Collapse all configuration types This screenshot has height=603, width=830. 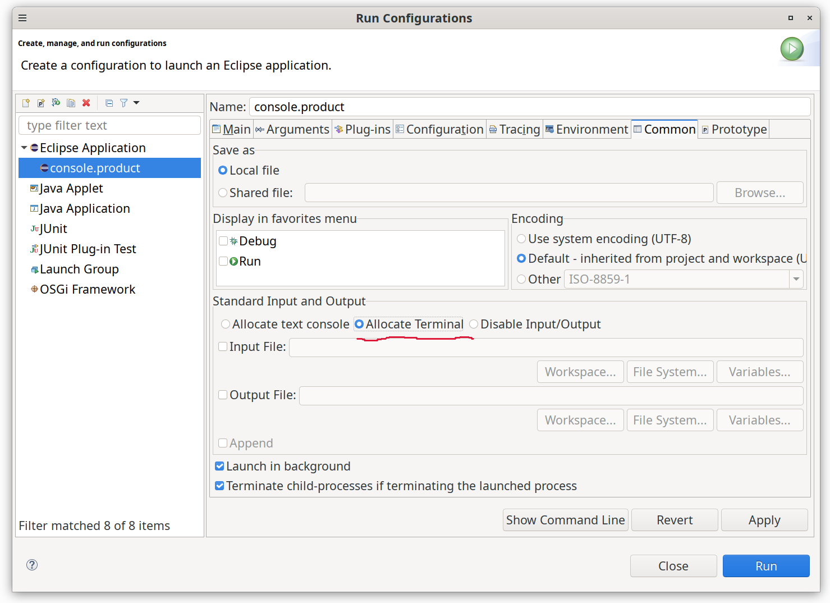[x=109, y=103]
